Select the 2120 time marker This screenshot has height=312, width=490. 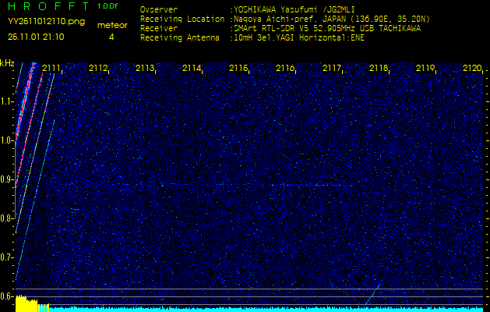[x=472, y=69]
